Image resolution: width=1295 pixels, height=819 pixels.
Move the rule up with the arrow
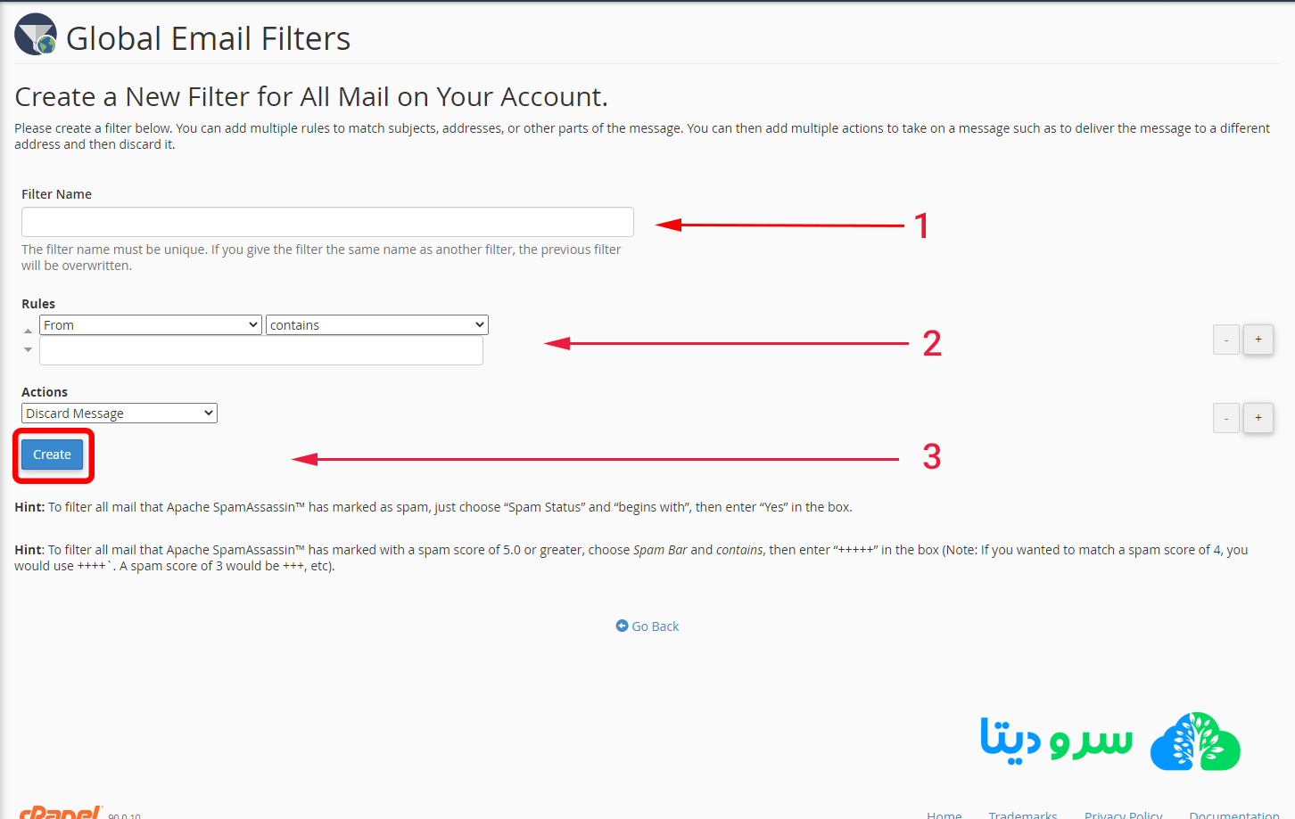tap(28, 331)
